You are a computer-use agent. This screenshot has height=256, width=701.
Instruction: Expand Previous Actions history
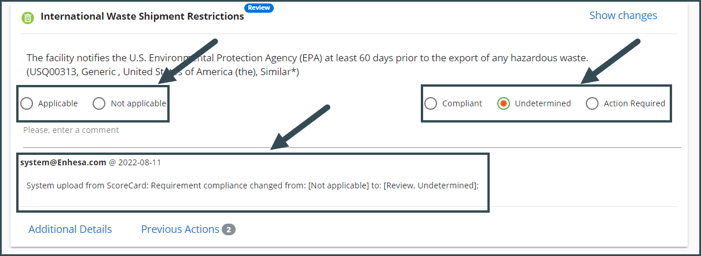point(180,229)
